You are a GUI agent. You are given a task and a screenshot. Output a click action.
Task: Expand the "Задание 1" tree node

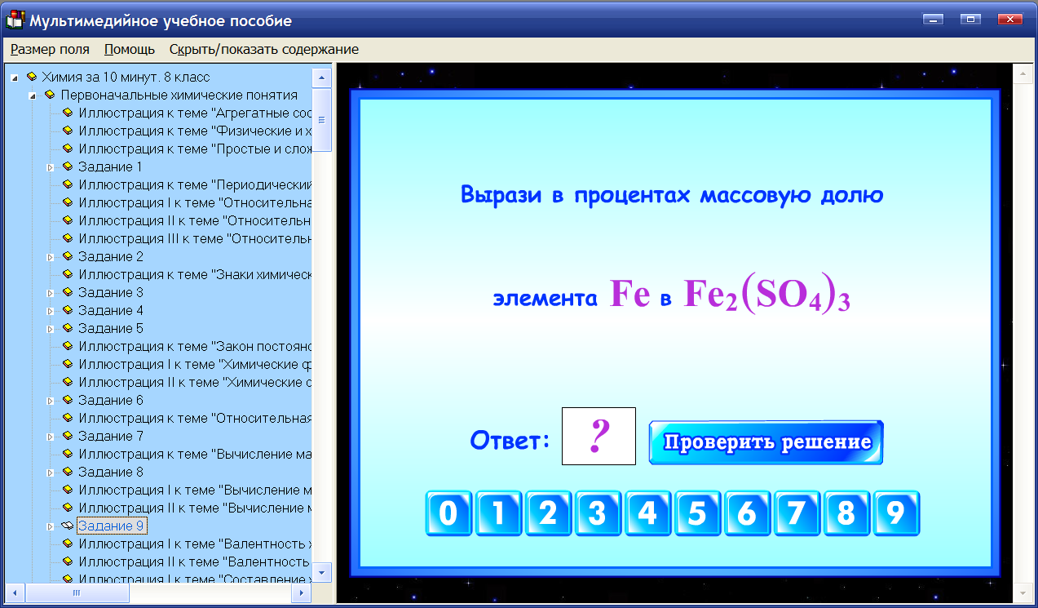pos(51,166)
